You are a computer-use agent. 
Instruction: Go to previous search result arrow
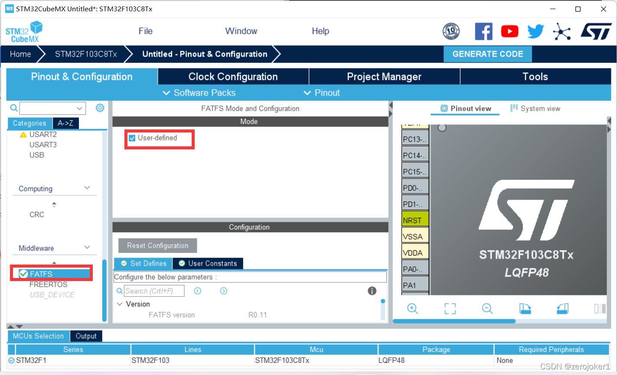pyautogui.click(x=198, y=291)
